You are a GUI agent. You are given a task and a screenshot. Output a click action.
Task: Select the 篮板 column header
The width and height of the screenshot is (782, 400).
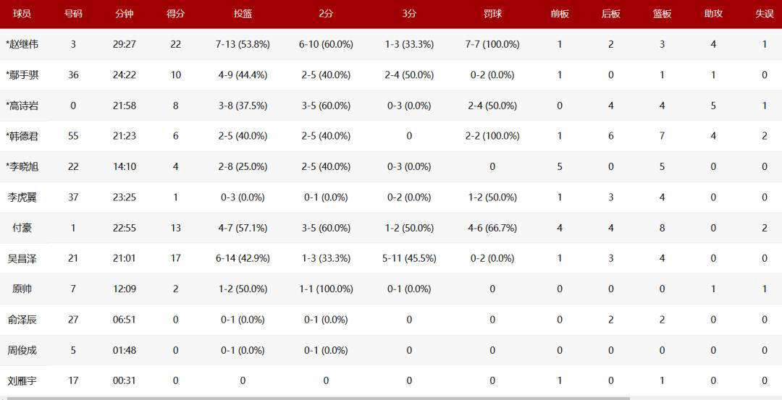662,14
